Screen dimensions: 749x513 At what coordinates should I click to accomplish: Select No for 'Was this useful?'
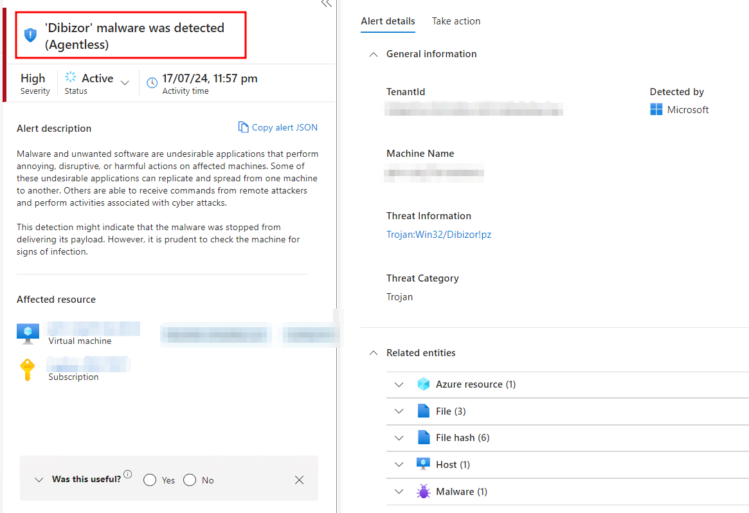click(189, 480)
